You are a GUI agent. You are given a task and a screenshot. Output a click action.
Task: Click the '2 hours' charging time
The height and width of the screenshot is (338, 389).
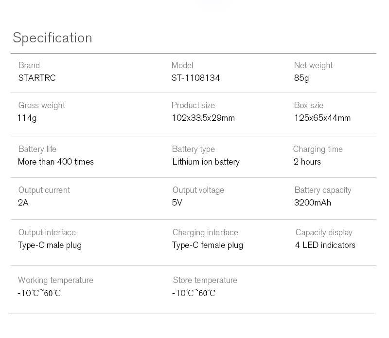pos(307,162)
